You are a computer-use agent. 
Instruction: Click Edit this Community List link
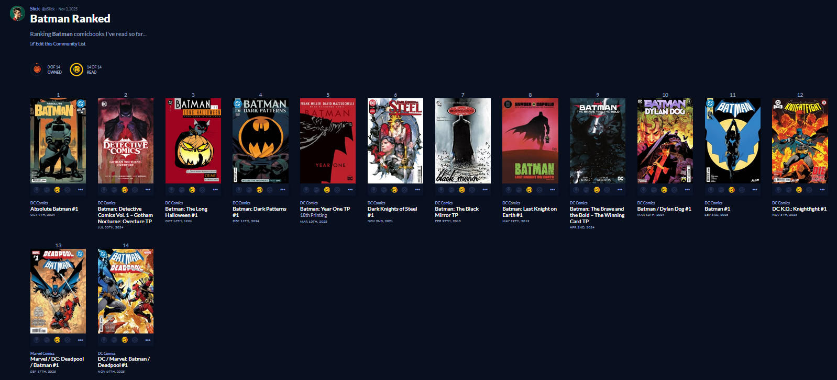coord(58,44)
